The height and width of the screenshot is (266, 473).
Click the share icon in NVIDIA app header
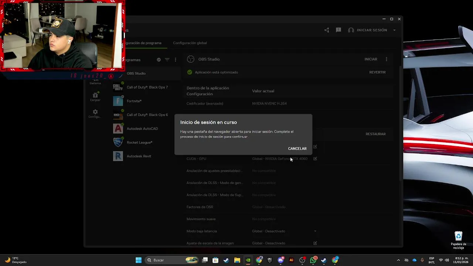coord(327,30)
